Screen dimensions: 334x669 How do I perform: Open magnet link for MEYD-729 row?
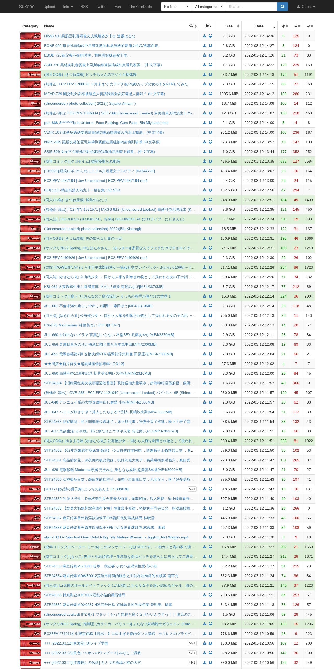pyautogui.click(x=210, y=94)
